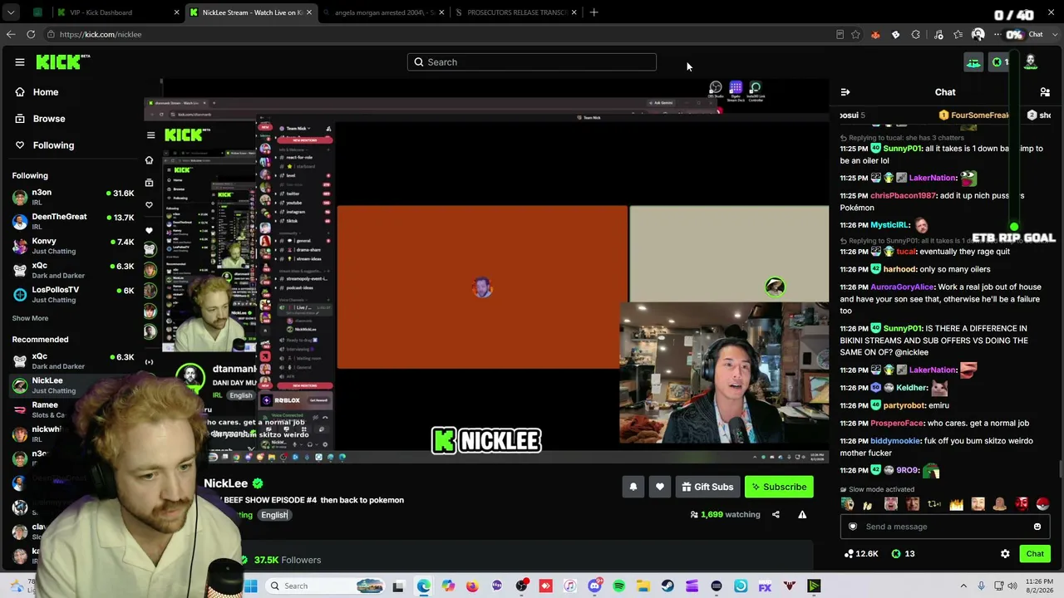The height and width of the screenshot is (598, 1064).
Task: Toggle follow heart for NickLee
Action: click(x=660, y=488)
